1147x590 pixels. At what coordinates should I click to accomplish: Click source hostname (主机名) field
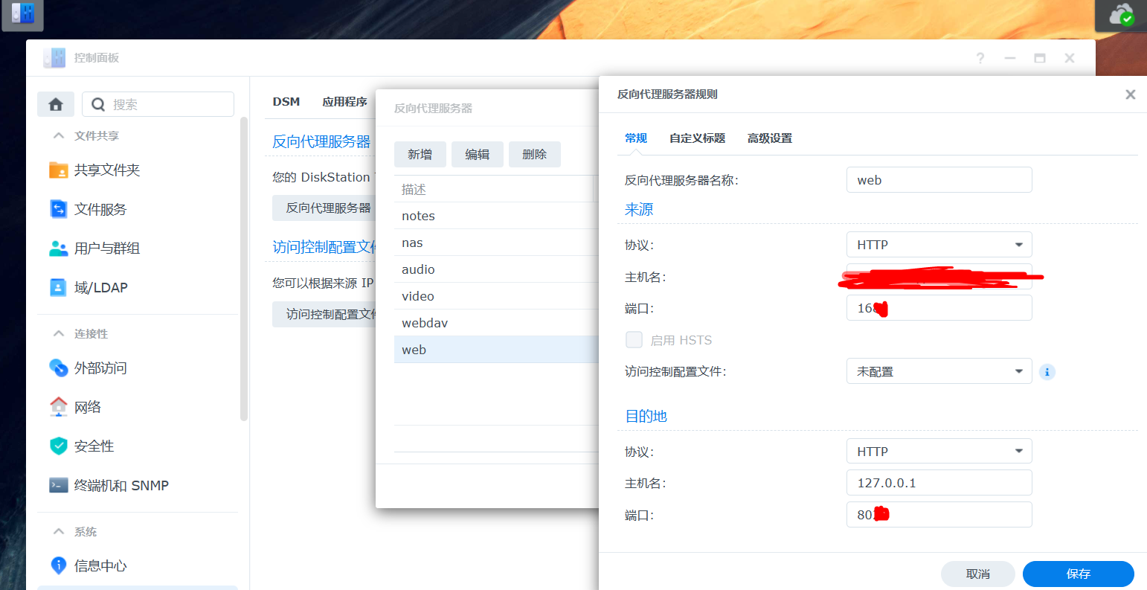coord(939,277)
